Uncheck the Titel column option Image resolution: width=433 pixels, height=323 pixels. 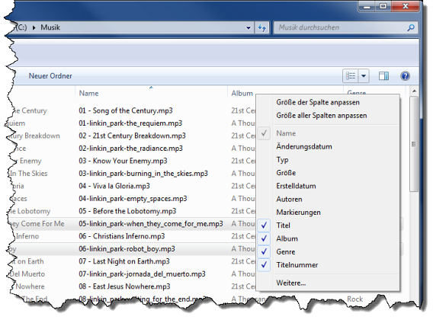264,225
